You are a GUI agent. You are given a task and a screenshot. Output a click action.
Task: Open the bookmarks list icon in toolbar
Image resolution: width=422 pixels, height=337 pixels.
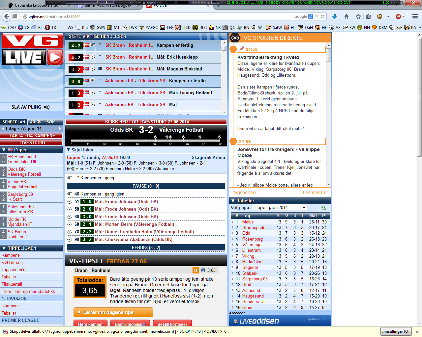[368, 16]
